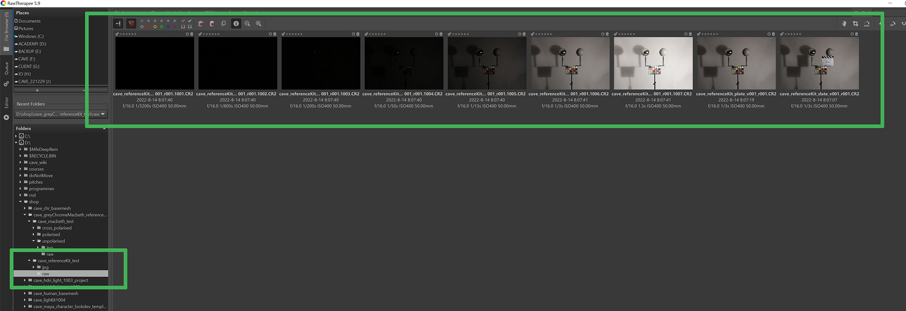
Task: Select the polarised folder
Action: 51,234
